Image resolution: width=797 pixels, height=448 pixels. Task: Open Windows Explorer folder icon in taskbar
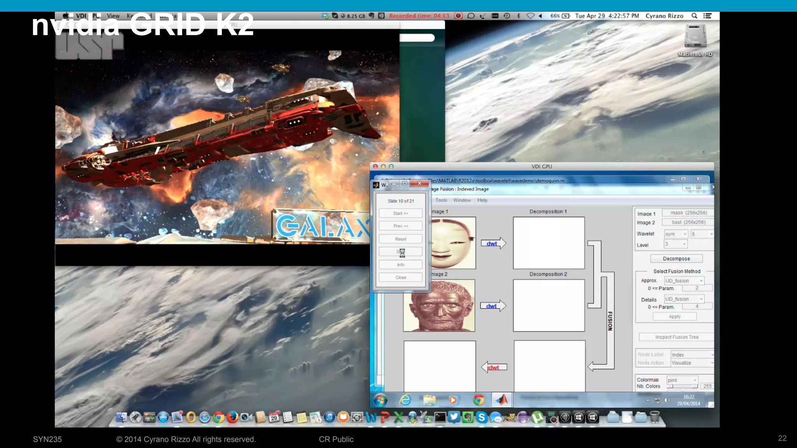coord(429,400)
